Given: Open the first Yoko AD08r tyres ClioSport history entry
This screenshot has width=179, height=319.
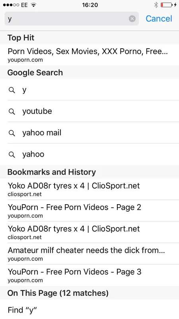Looking at the screenshot, I should [x=89, y=189].
